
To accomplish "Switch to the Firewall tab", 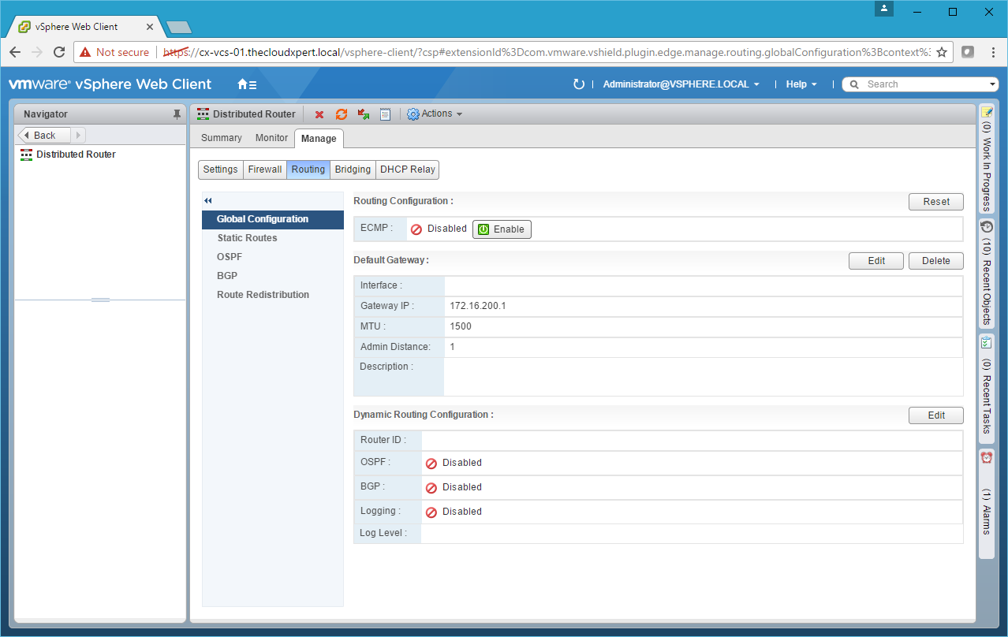I will (x=265, y=169).
